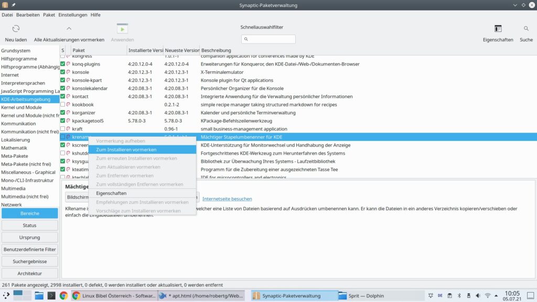
Task: Open the Bluetooth tray icon
Action: (x=459, y=296)
